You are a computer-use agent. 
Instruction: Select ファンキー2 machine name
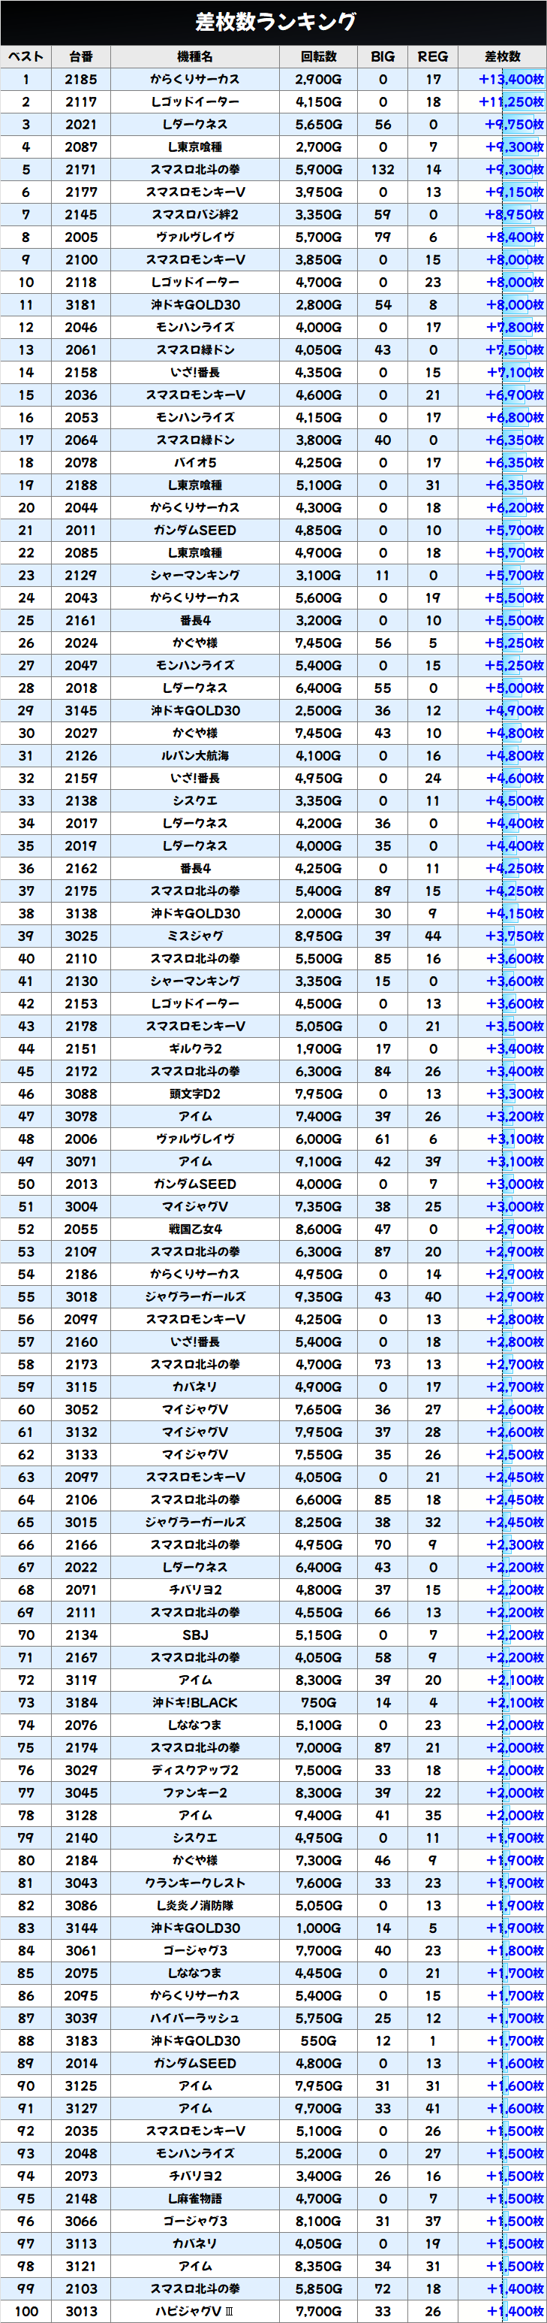click(195, 1792)
